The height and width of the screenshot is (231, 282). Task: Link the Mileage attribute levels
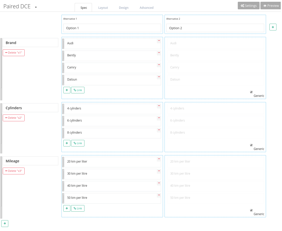click(78, 208)
